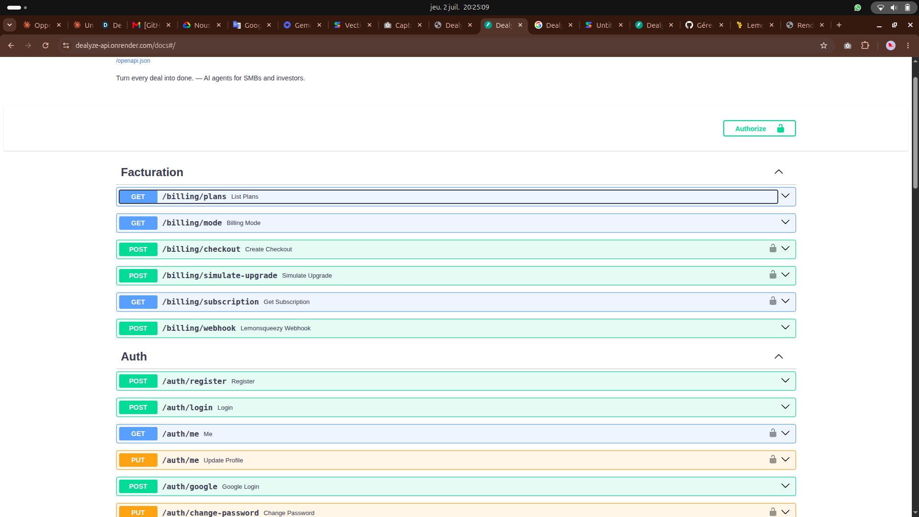The width and height of the screenshot is (919, 517).
Task: Open the browser three-dot menu
Action: coord(908,45)
